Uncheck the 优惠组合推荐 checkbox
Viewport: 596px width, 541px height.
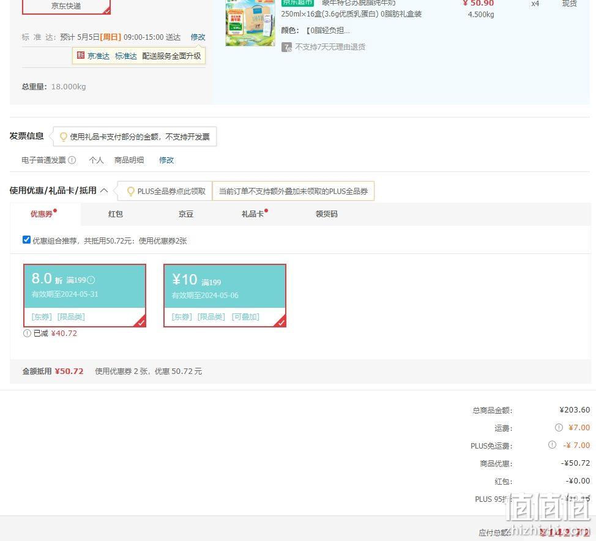coord(26,240)
